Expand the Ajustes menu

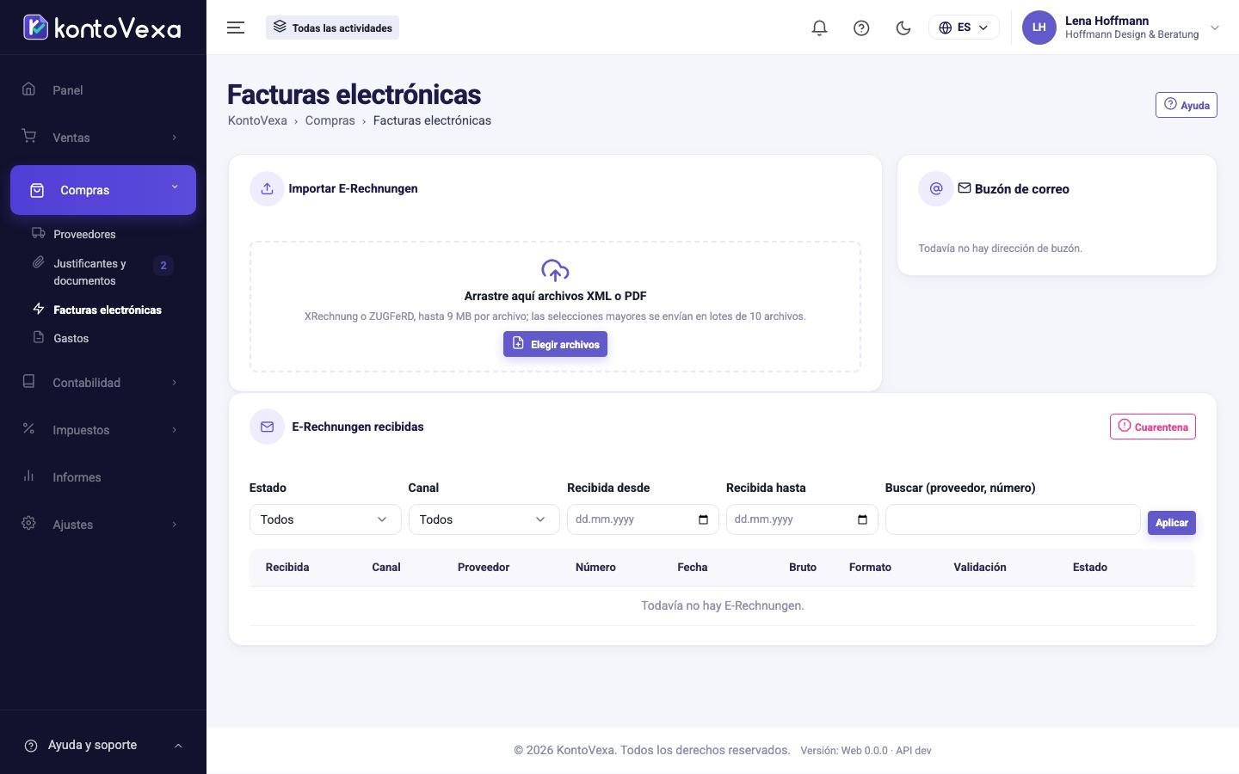click(103, 524)
